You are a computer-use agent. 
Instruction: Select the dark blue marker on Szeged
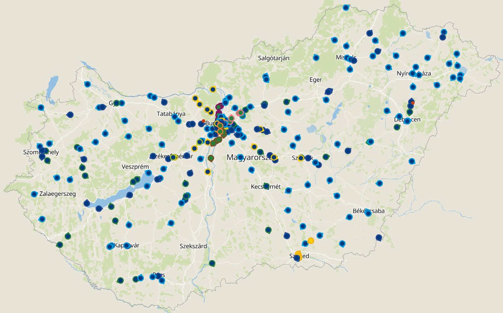297,258
